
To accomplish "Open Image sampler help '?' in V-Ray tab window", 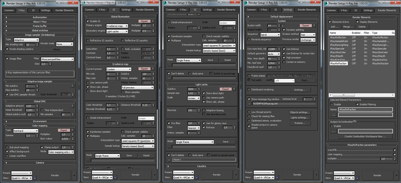I will (72, 39).
